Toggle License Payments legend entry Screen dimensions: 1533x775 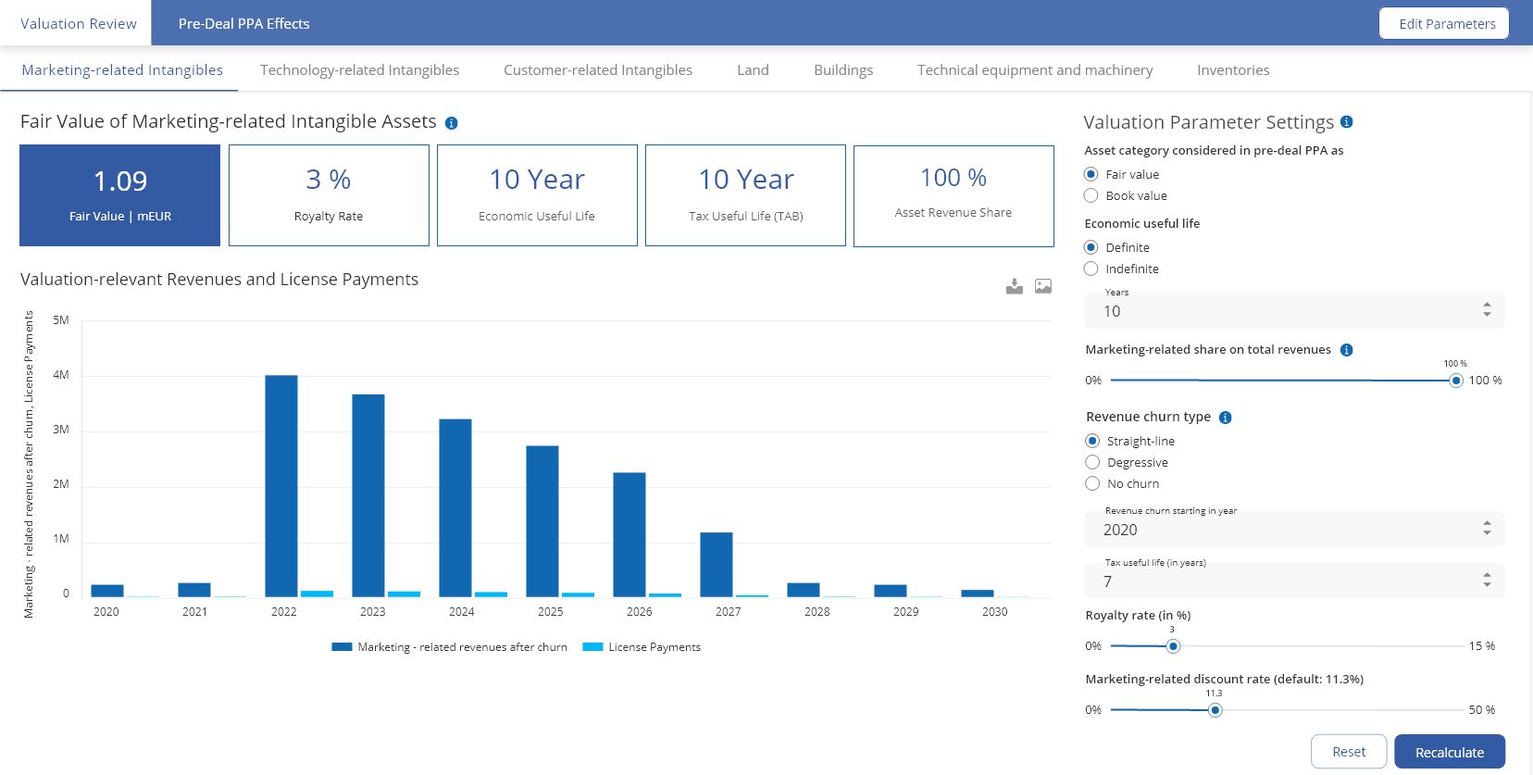tap(642, 647)
